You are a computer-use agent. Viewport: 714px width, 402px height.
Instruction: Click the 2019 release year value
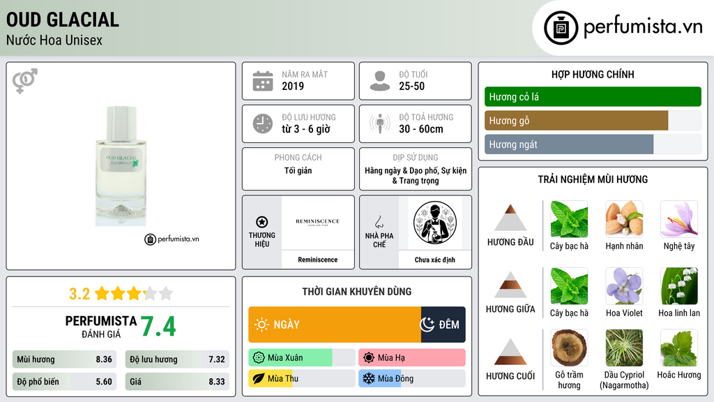(293, 86)
